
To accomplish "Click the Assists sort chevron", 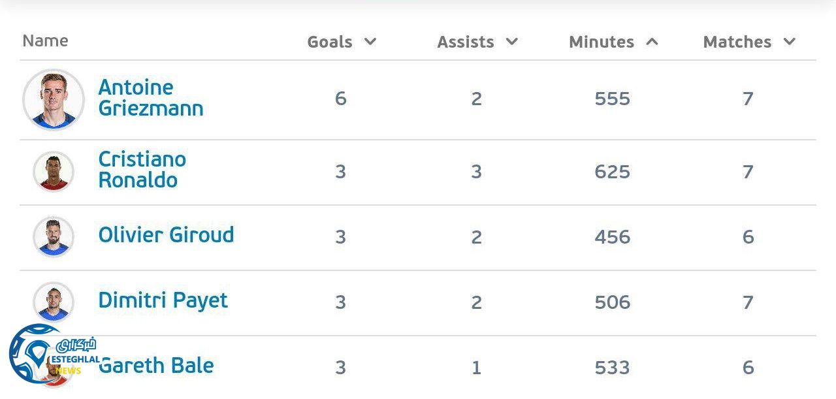I will (x=512, y=42).
